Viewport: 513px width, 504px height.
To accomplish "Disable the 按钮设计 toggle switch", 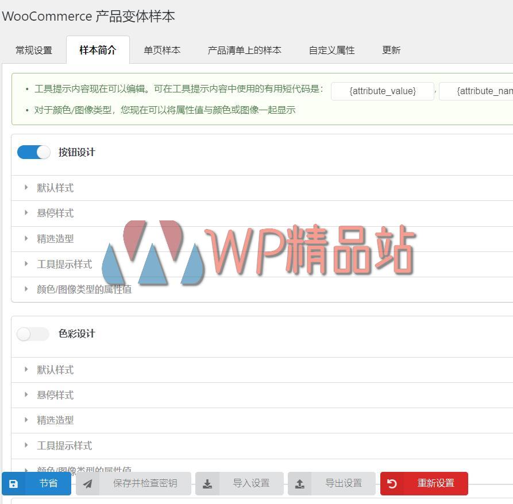I will coord(33,152).
